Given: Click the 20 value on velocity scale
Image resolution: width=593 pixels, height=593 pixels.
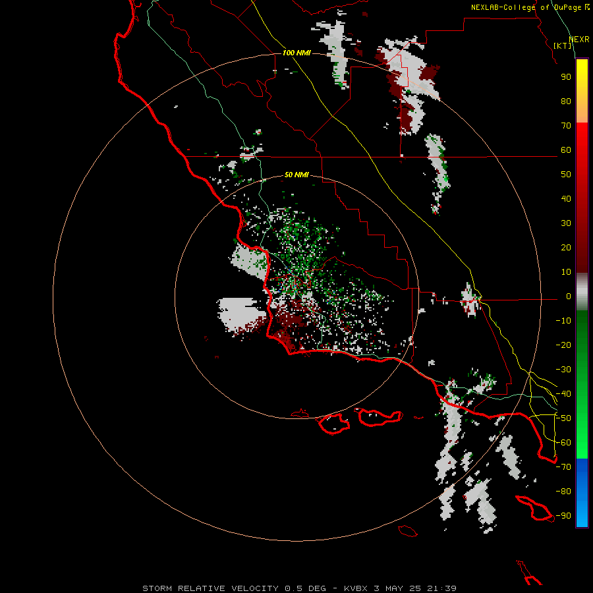Looking at the screenshot, I should (566, 248).
